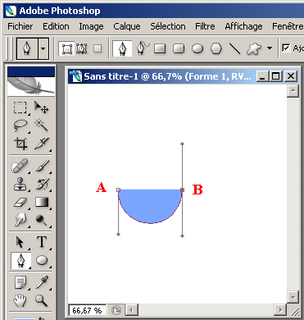
Task: Choose Rounded Rectangle shape in options bar
Action: coord(179,48)
